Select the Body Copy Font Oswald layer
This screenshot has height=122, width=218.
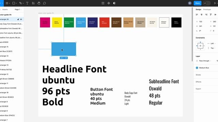(x=12, y=24)
